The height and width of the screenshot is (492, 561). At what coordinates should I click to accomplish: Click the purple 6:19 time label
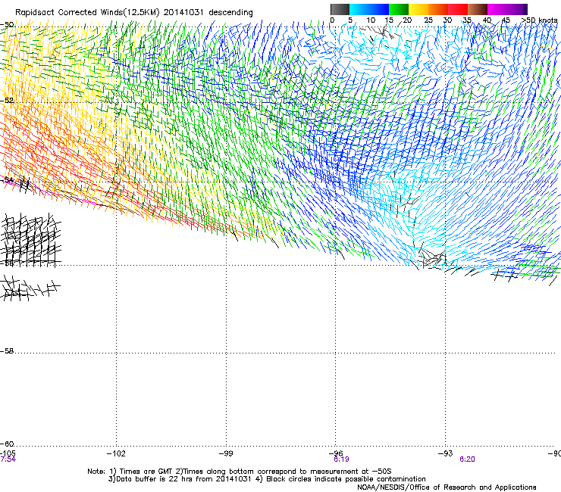[341, 459]
